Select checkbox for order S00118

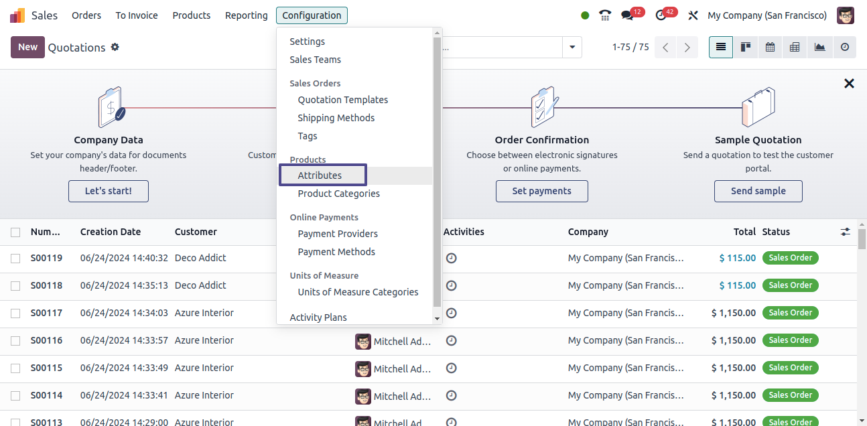[15, 286]
